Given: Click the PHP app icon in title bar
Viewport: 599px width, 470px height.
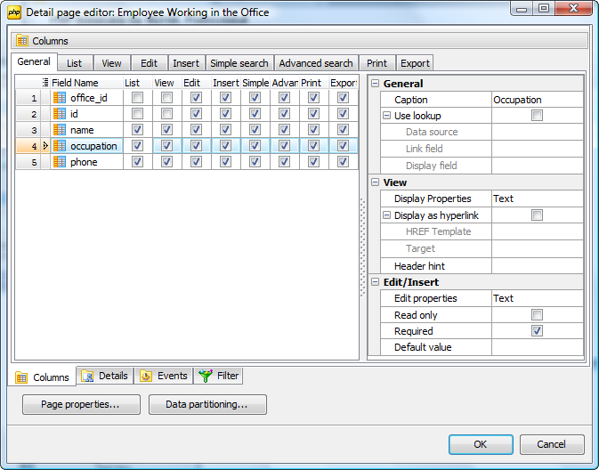Looking at the screenshot, I should pos(14,11).
